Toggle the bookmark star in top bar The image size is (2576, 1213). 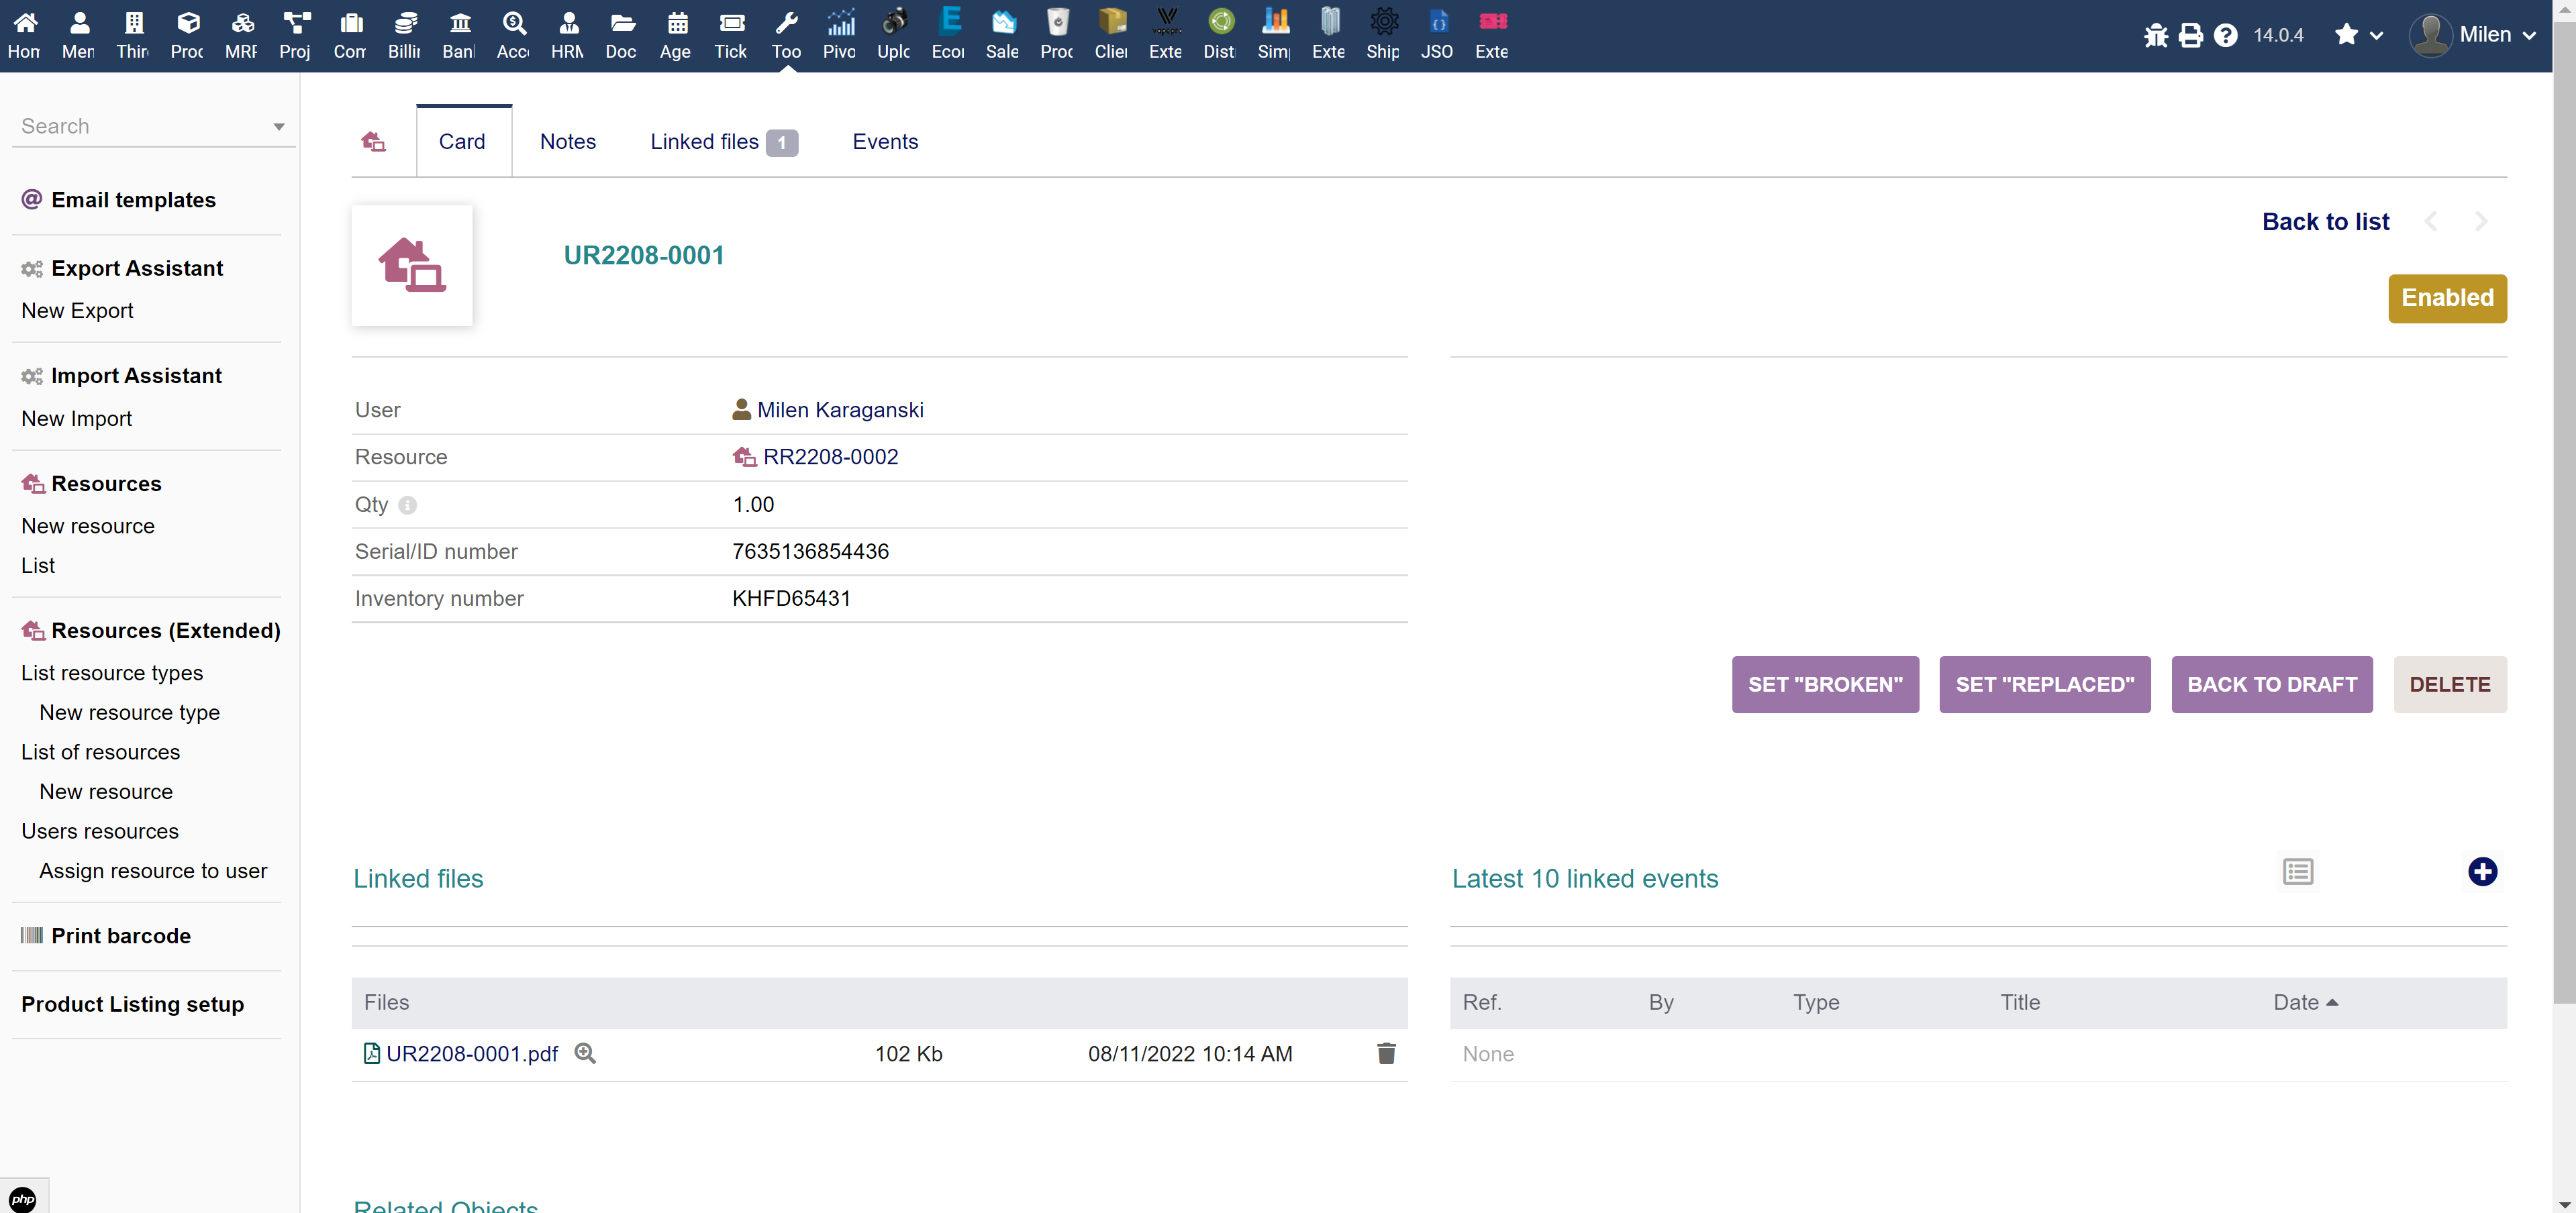coord(2348,35)
